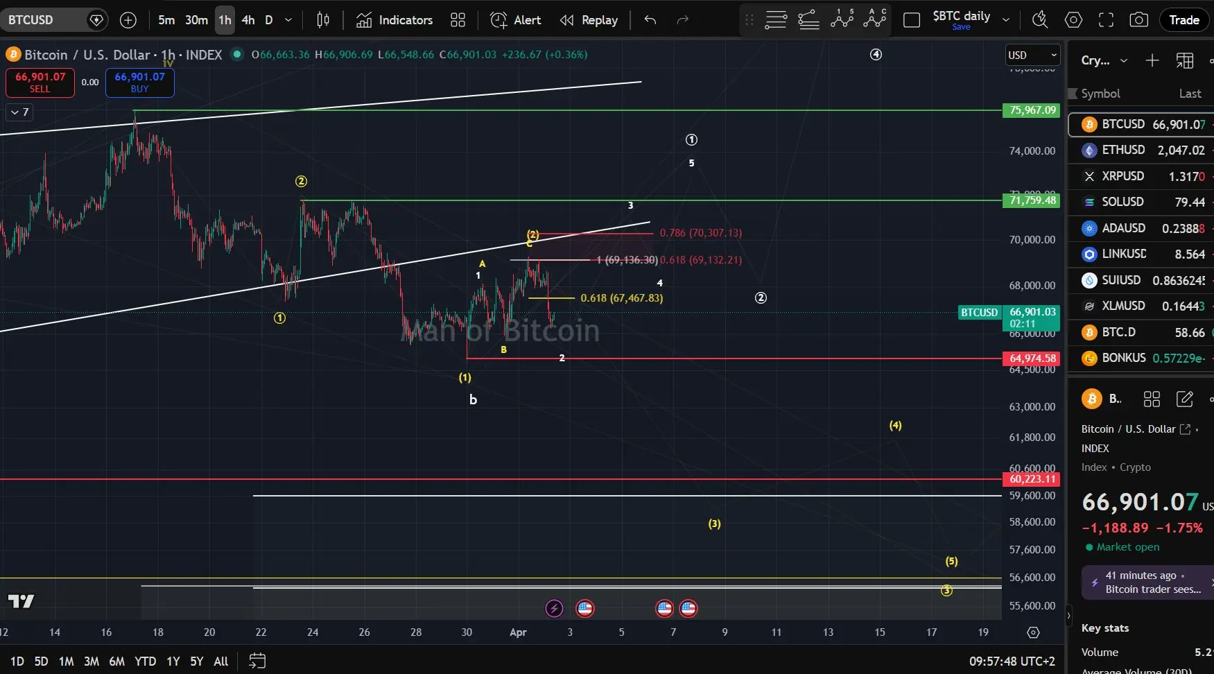Open the indicator templates grid icon
The image size is (1214, 674).
(458, 20)
